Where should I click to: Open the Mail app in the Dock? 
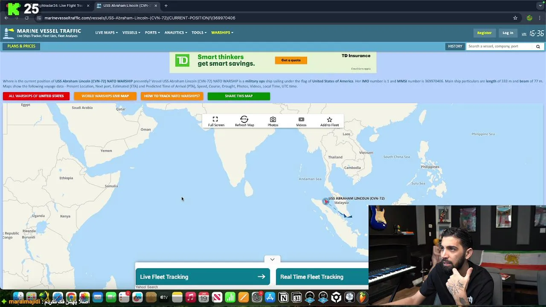[x=98, y=297]
